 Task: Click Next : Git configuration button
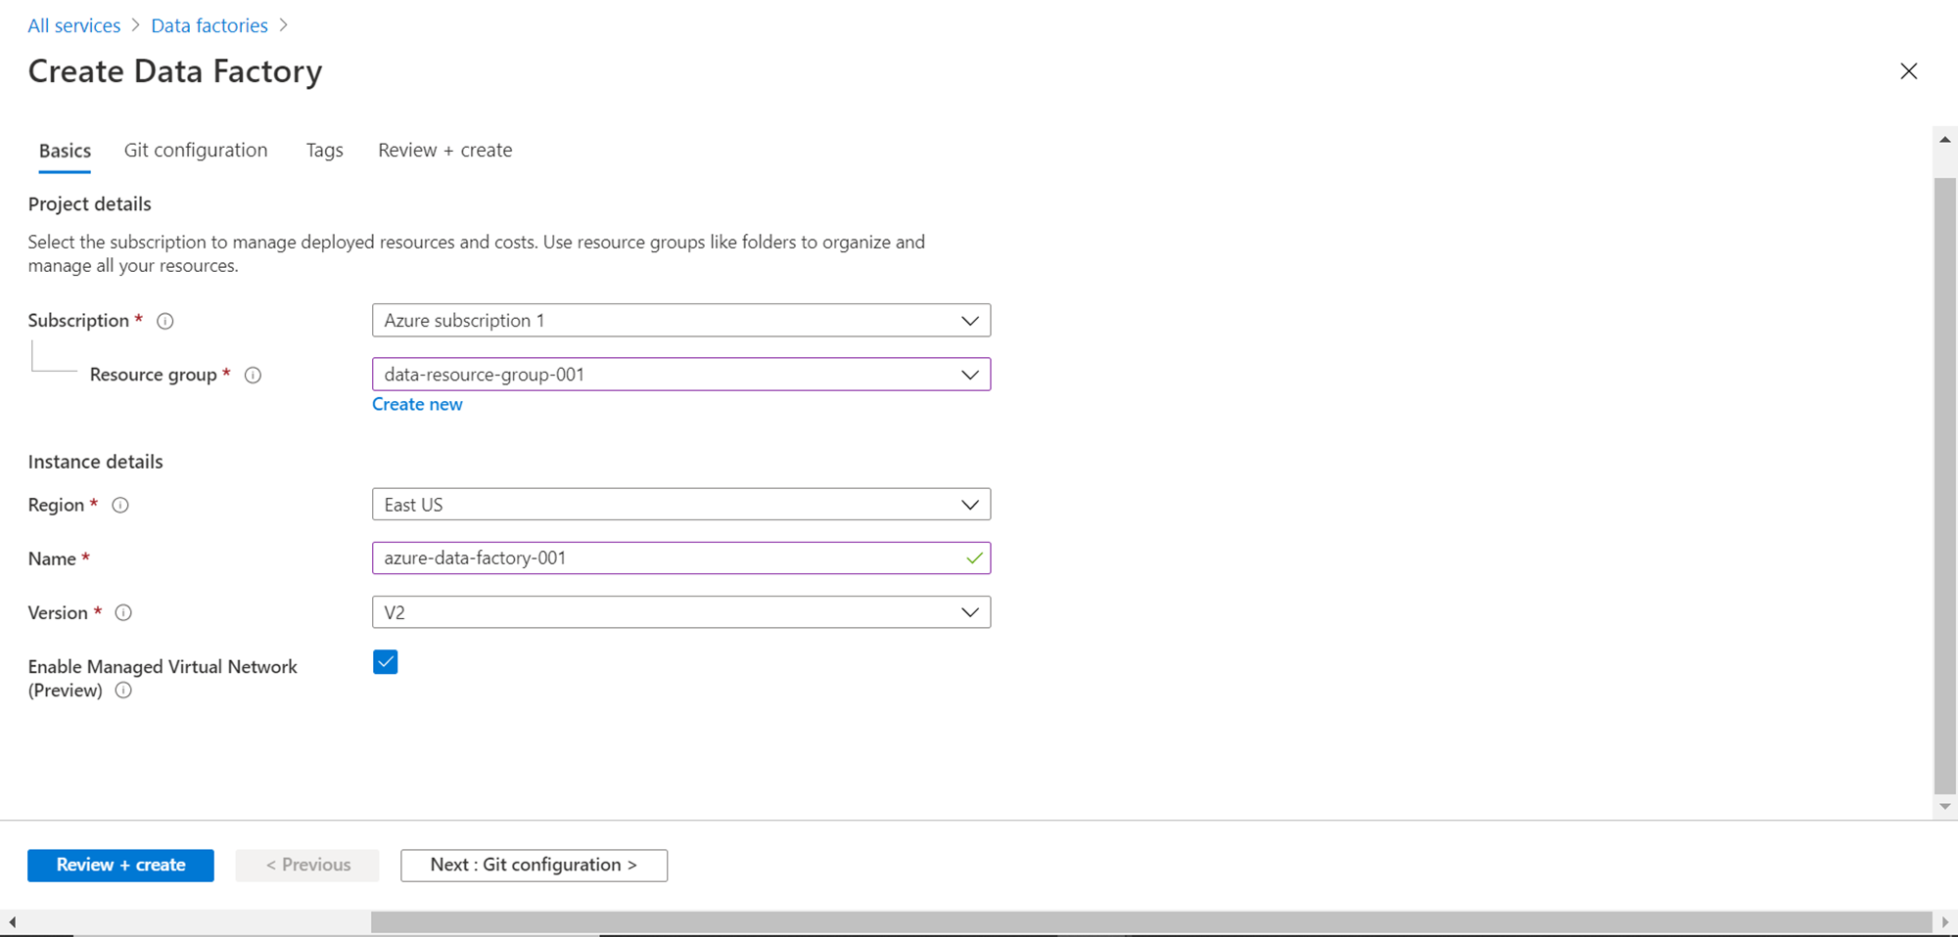click(535, 866)
